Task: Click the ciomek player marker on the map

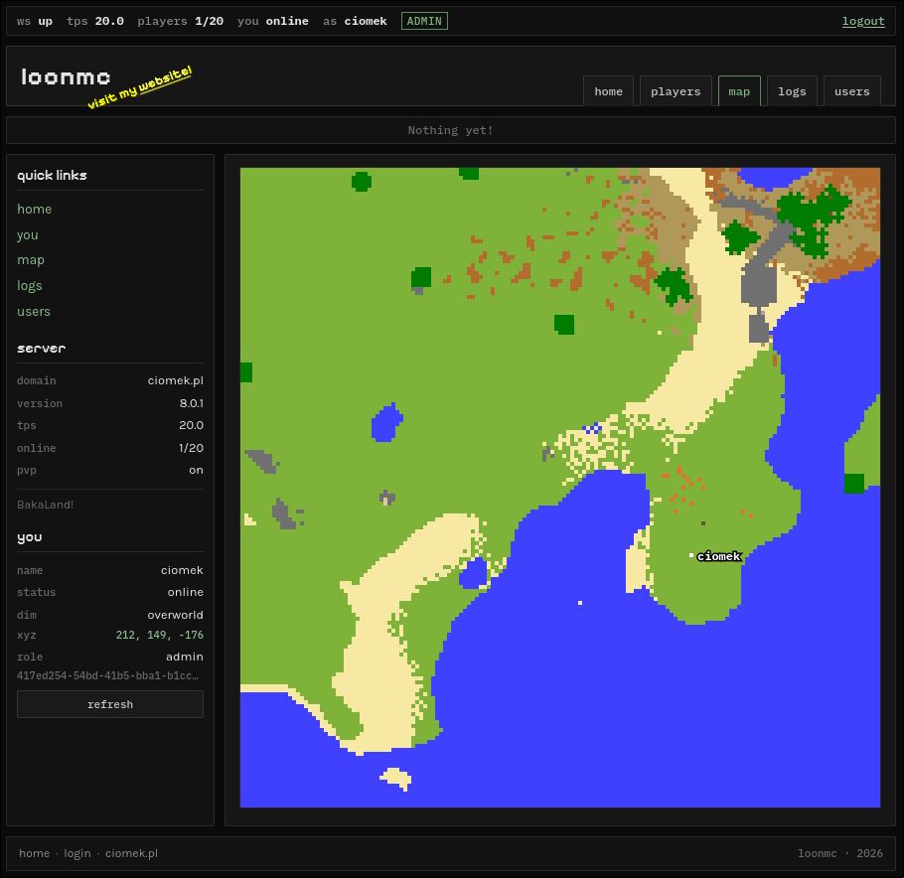Action: pyautogui.click(x=691, y=555)
